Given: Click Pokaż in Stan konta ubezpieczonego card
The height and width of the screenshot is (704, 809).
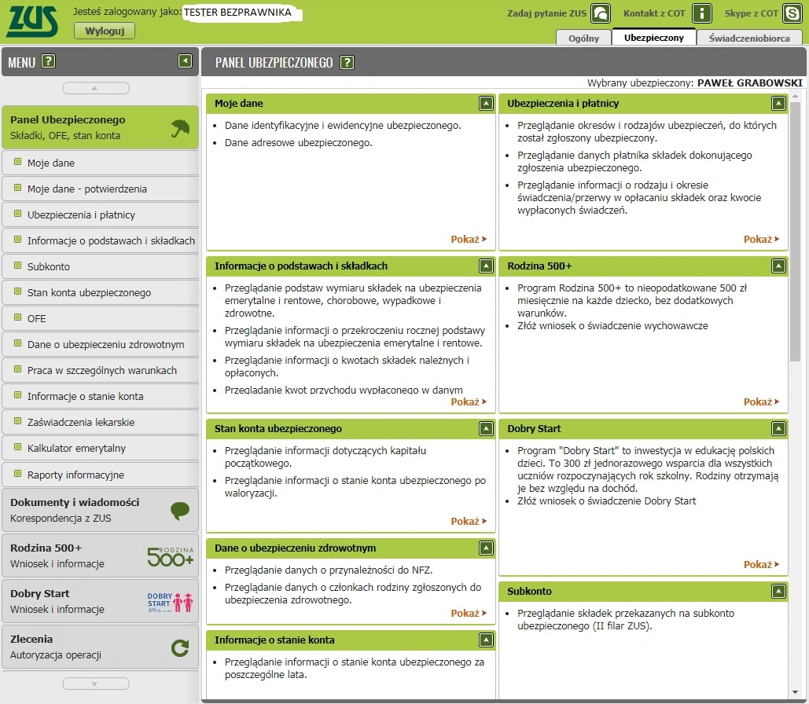Looking at the screenshot, I should pos(469,521).
